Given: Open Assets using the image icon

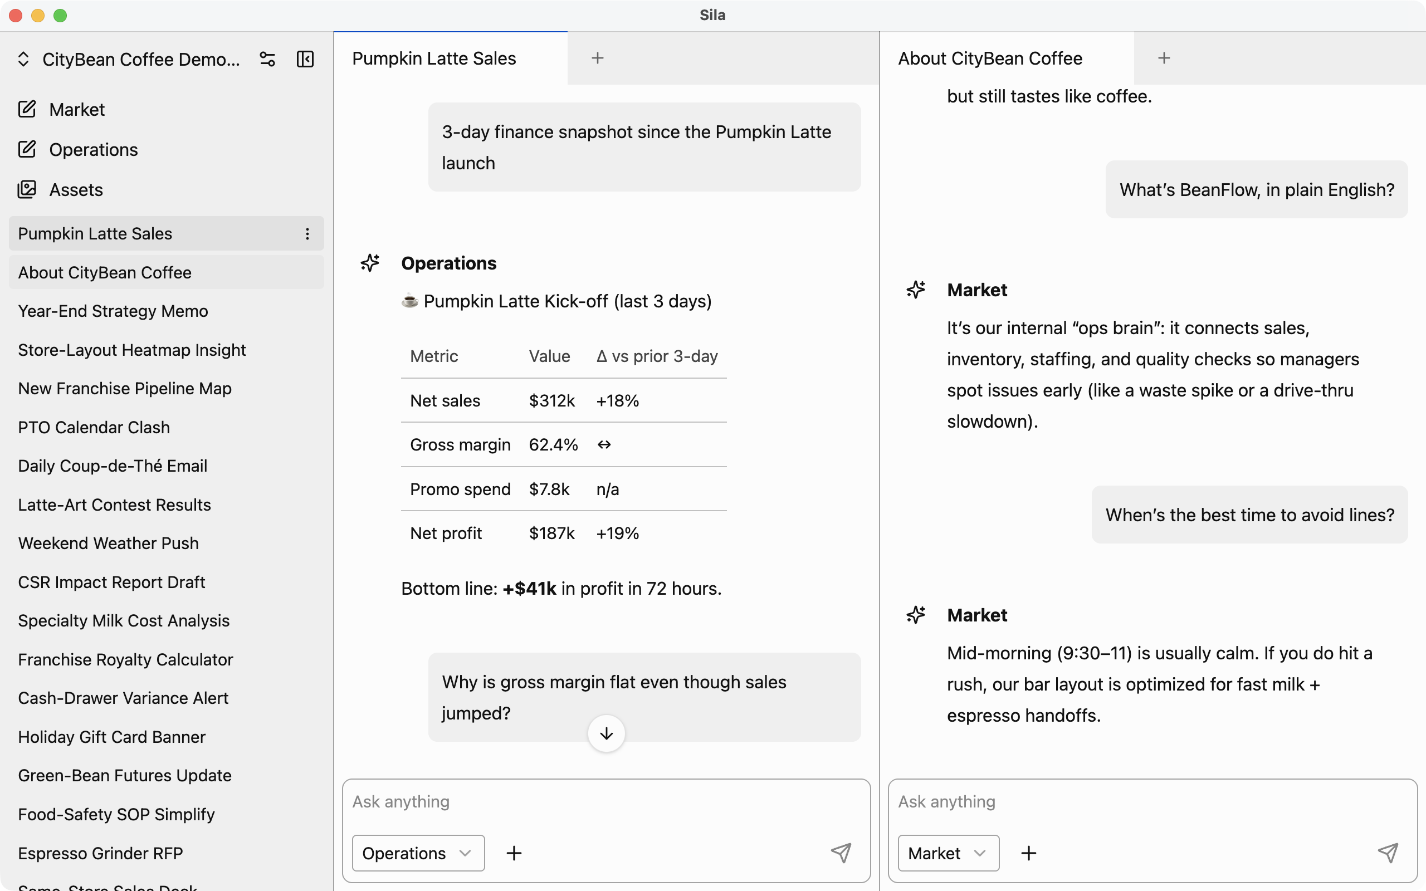Looking at the screenshot, I should coord(28,189).
